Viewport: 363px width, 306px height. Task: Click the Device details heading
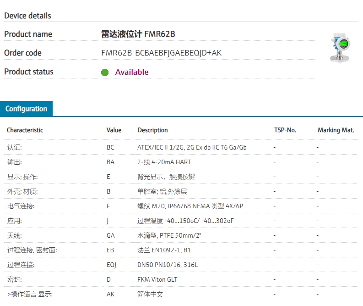(27, 16)
